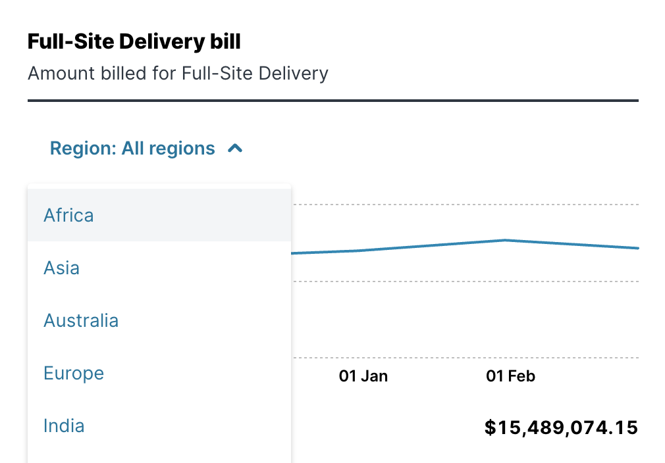Click the 01 Feb axis label
The height and width of the screenshot is (463, 665).
[x=511, y=376]
